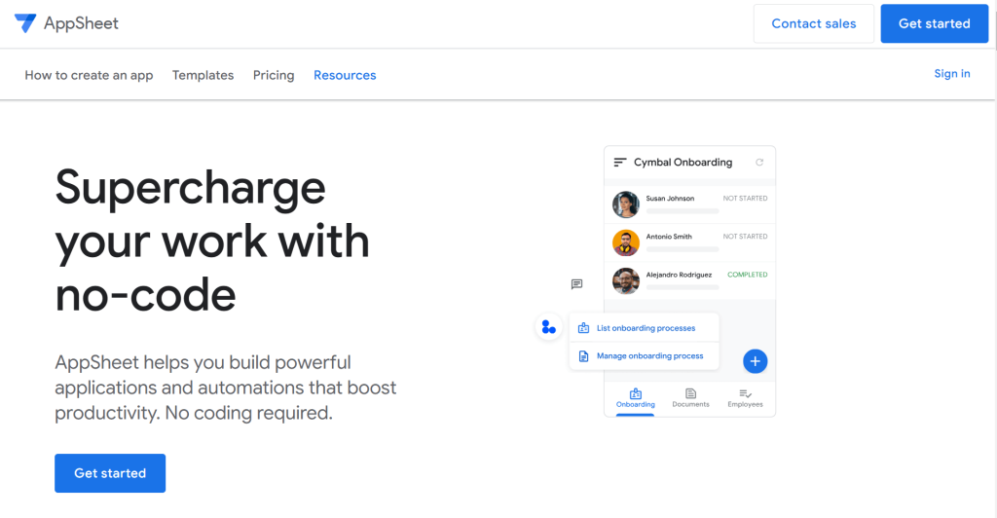
Task: Open the Resources menu
Action: pos(345,75)
